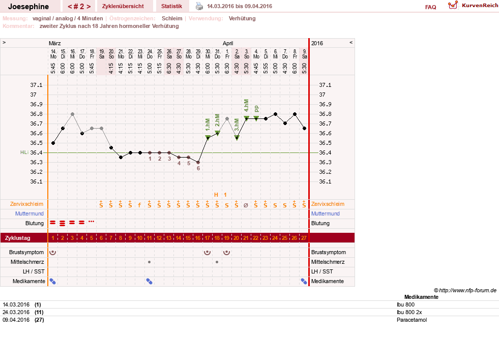Collapse chart with the top-right < arrow
Image resolution: width=499 pixels, height=337 pixels.
(x=351, y=42)
